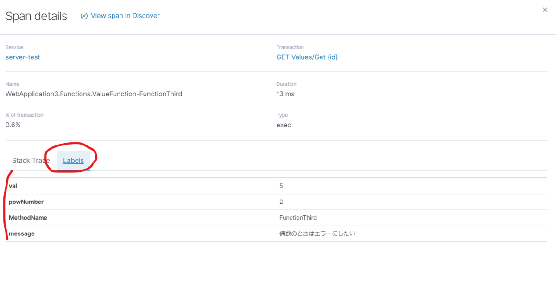The width and height of the screenshot is (556, 290).
Task: Select the Labels tab
Action: click(73, 160)
